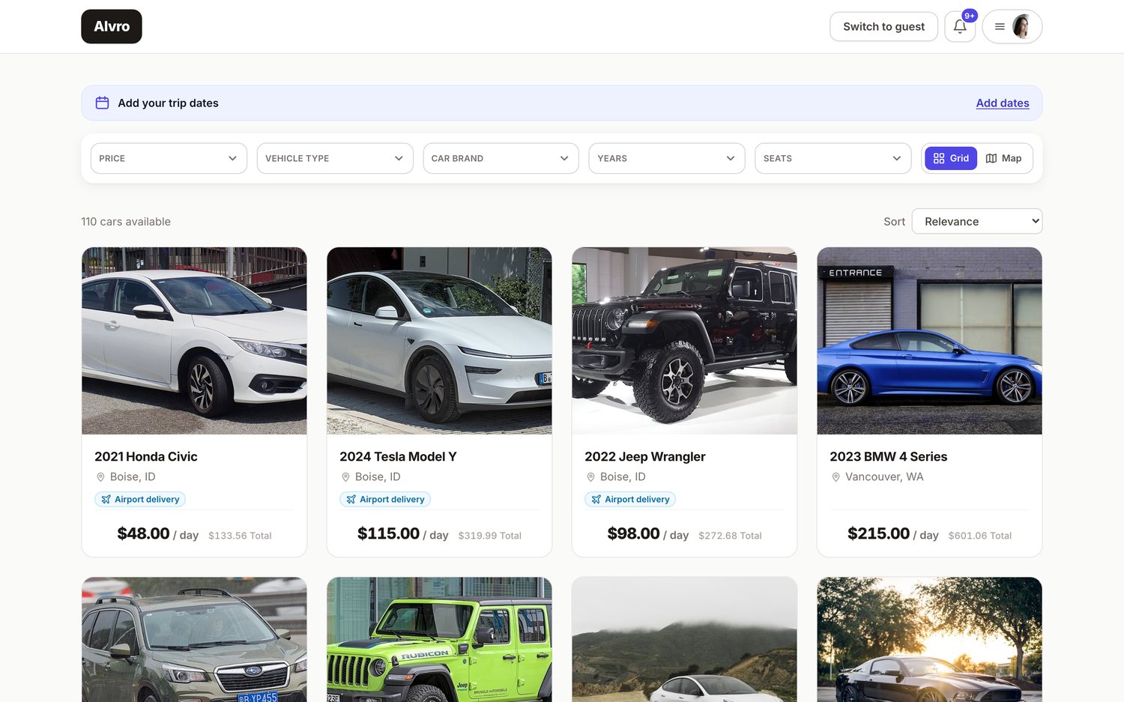Open the Car Brand filter dropdown
The height and width of the screenshot is (702, 1124).
501,158
